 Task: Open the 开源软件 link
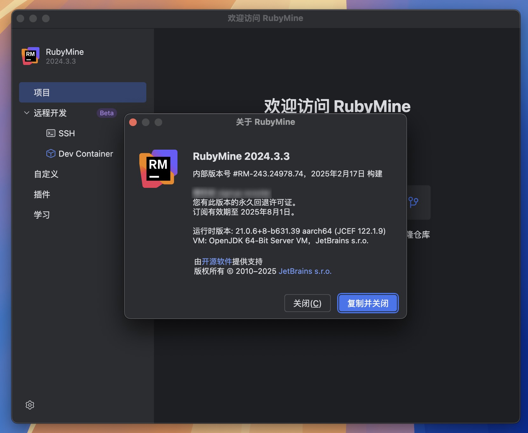coord(217,262)
